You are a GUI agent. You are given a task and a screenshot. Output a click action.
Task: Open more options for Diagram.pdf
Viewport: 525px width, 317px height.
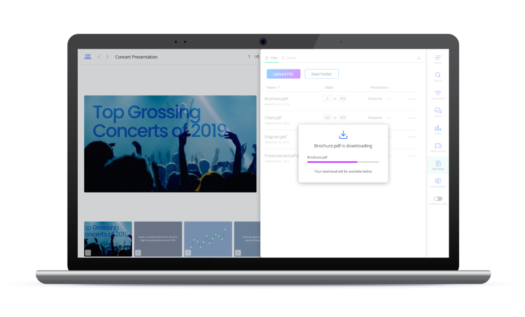[411, 137]
